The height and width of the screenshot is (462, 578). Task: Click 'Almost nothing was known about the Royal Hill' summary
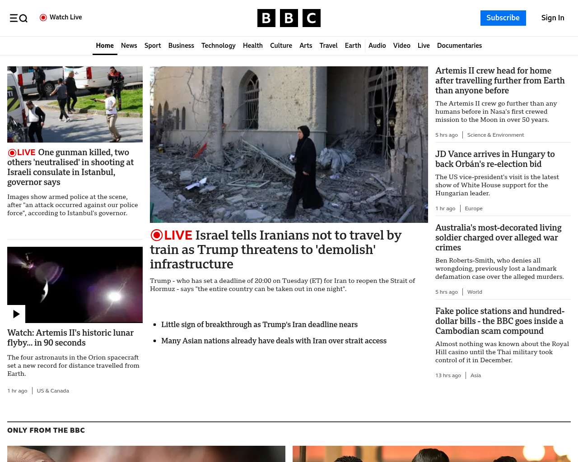point(502,352)
